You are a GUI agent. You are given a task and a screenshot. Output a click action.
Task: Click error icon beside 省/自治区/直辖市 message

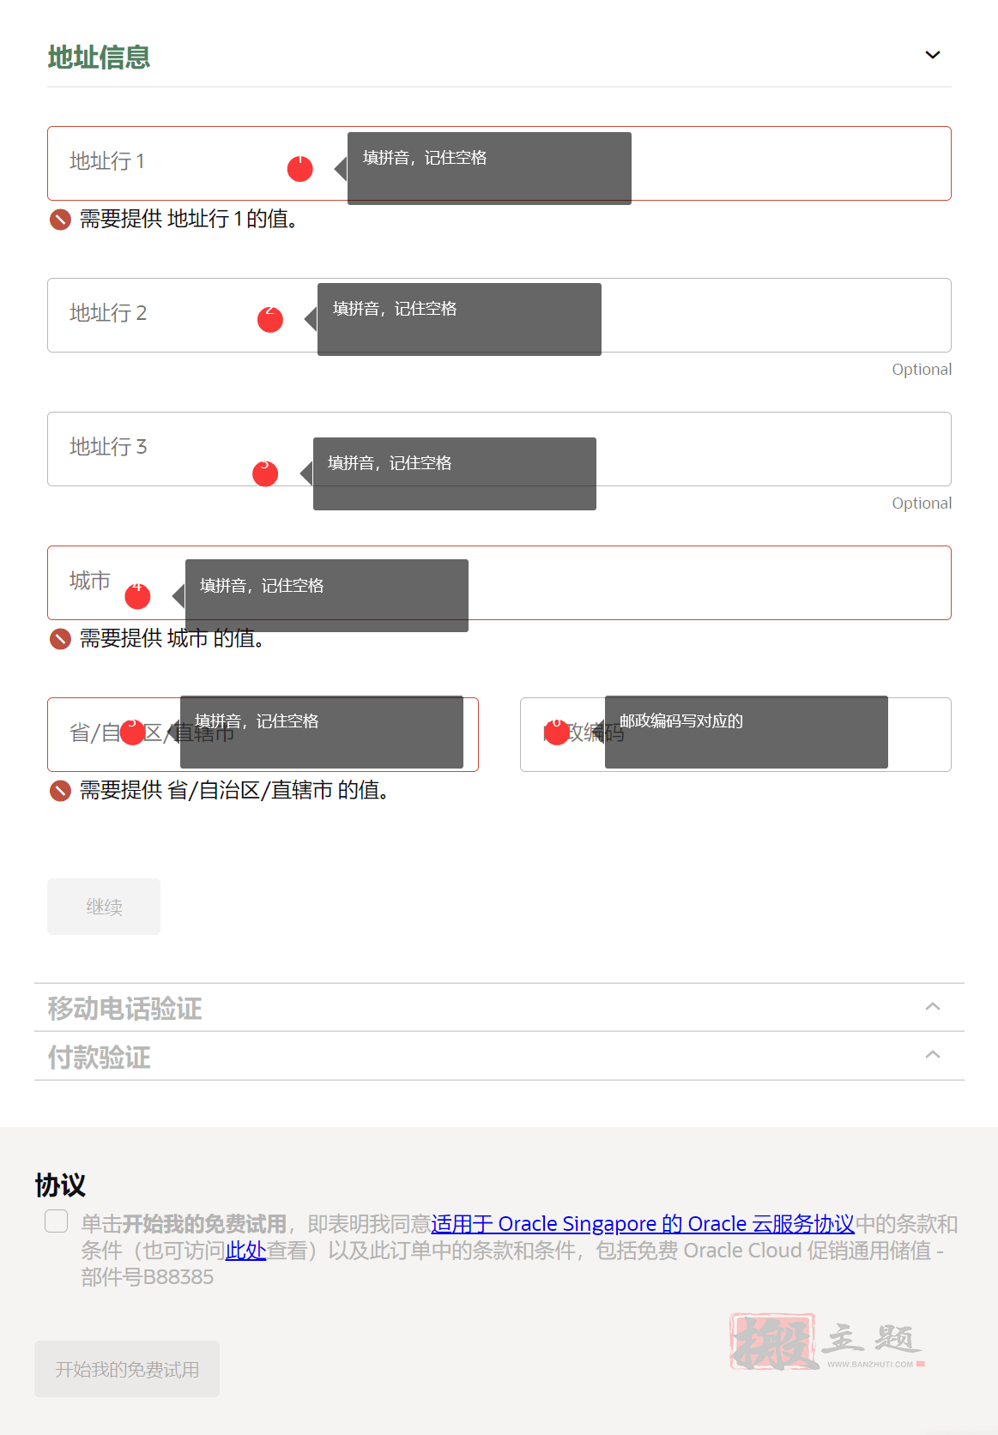pyautogui.click(x=60, y=791)
